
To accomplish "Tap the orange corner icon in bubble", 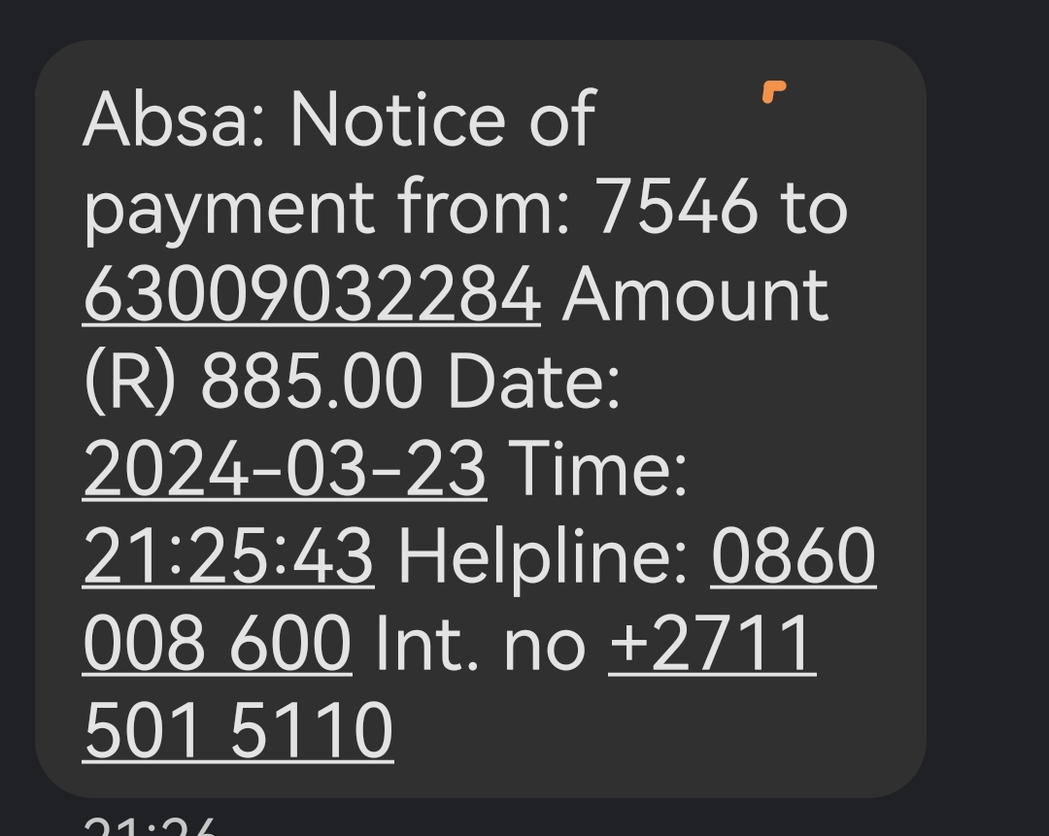I will [x=774, y=91].
